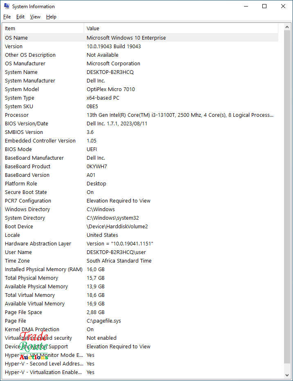Select the Available Virtual Memory row
293x381 pixels.
[x=140, y=304]
